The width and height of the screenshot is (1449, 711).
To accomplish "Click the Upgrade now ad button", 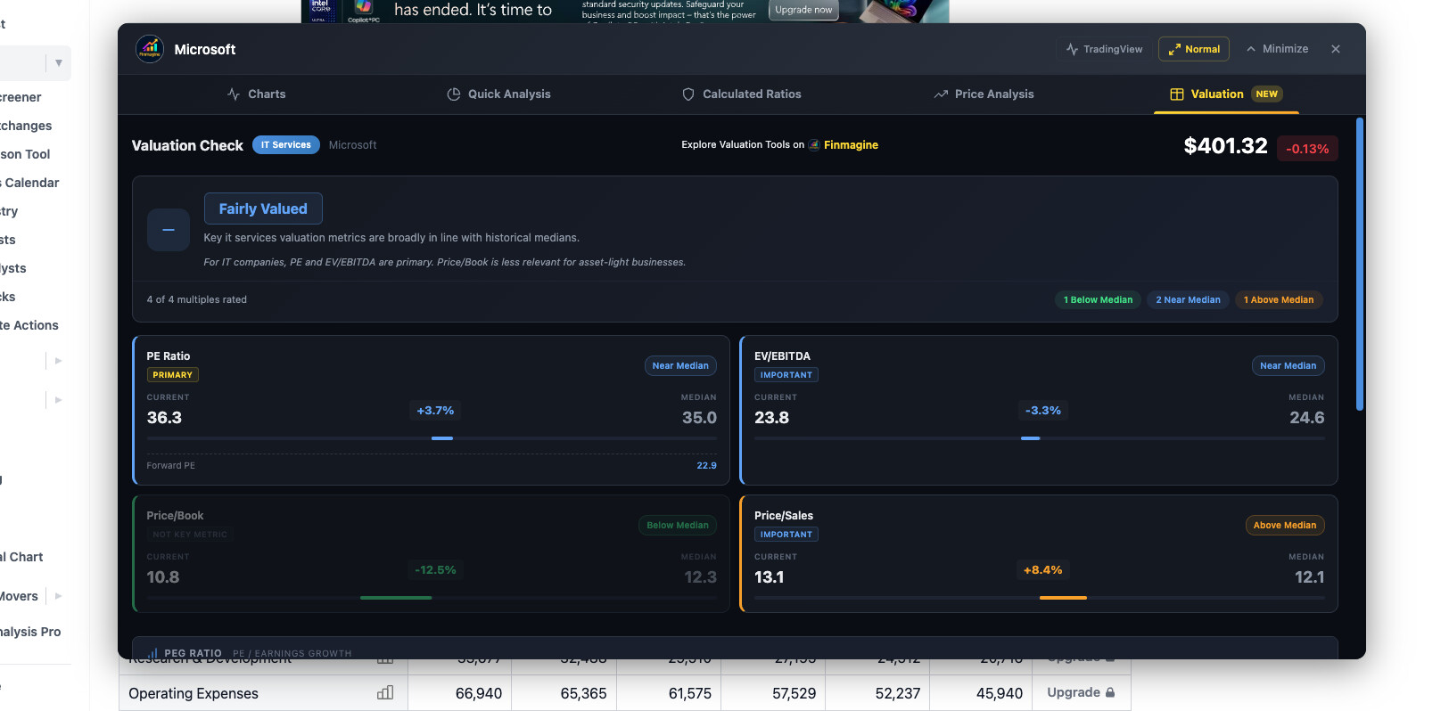I will pos(803,10).
